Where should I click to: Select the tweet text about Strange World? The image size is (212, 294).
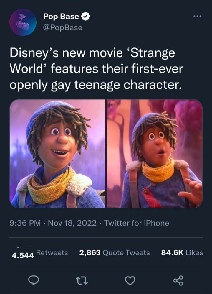click(x=96, y=69)
